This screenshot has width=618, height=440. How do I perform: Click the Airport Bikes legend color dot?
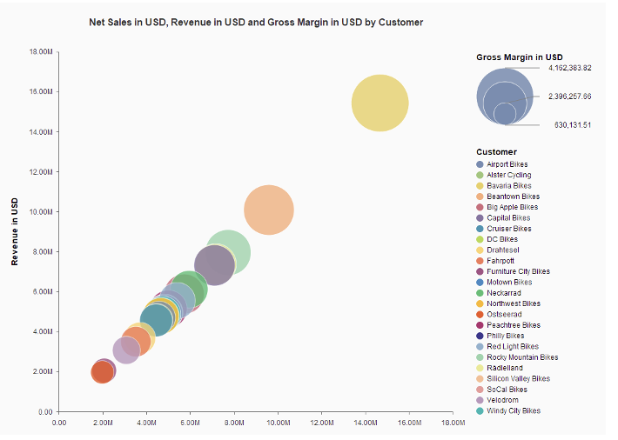[480, 164]
